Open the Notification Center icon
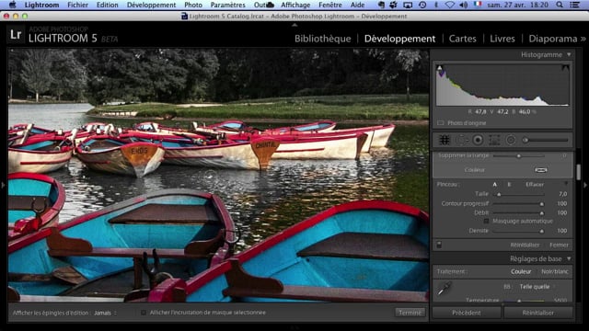Viewport: 589px width, 331px height. tap(574, 5)
